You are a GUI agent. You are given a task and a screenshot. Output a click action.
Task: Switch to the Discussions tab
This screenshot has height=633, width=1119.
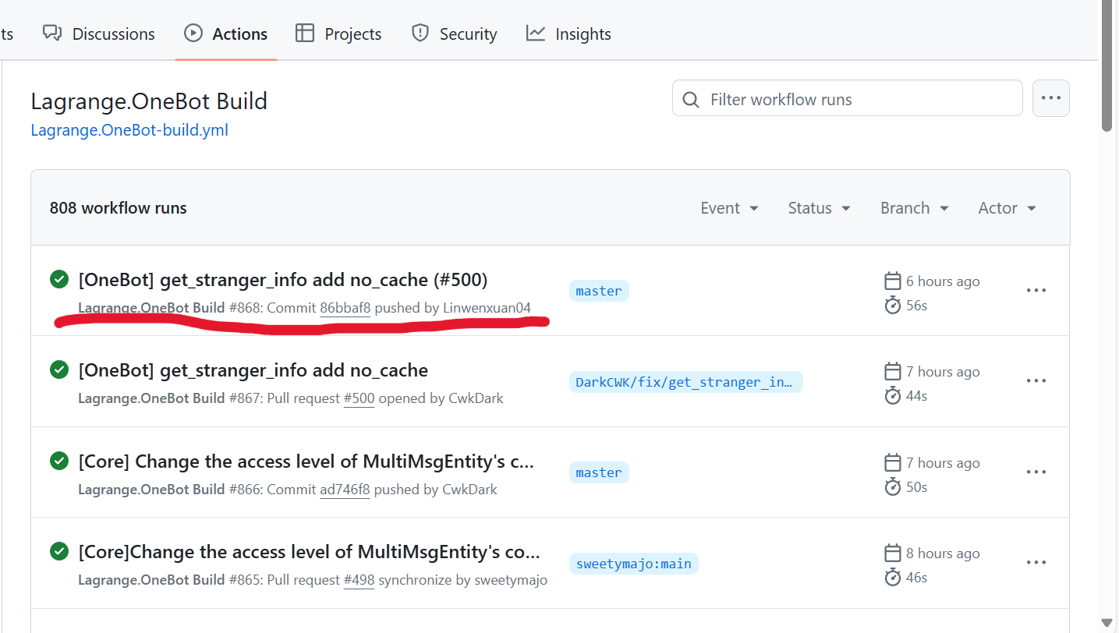99,34
